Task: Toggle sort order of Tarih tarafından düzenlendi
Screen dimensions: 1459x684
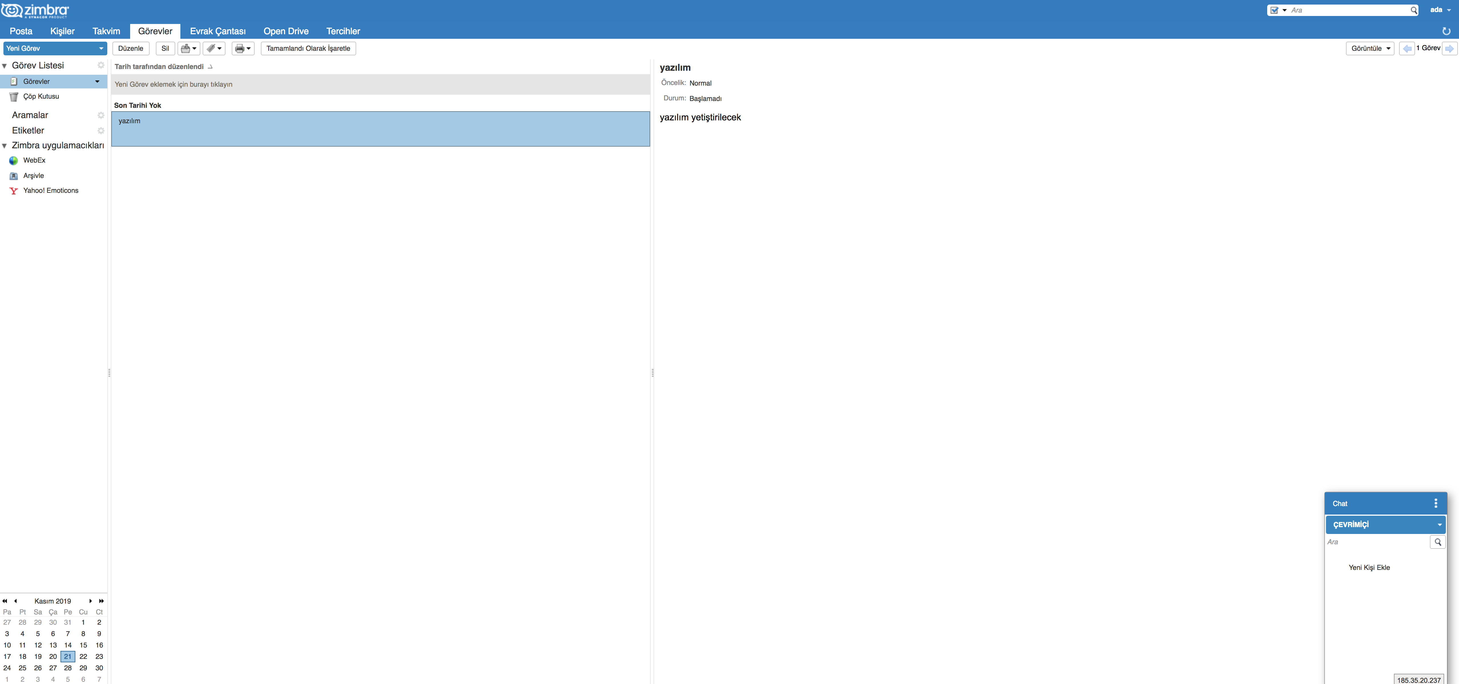Action: 163,67
